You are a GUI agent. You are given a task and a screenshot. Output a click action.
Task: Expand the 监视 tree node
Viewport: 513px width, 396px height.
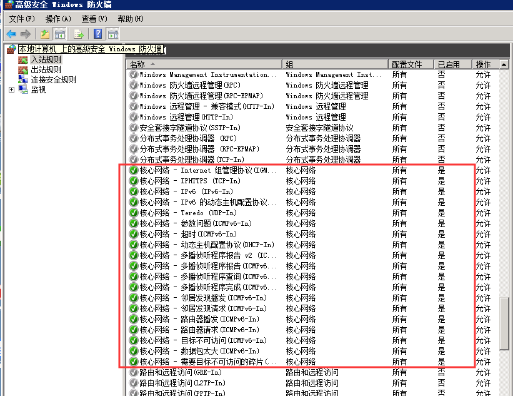coord(11,89)
